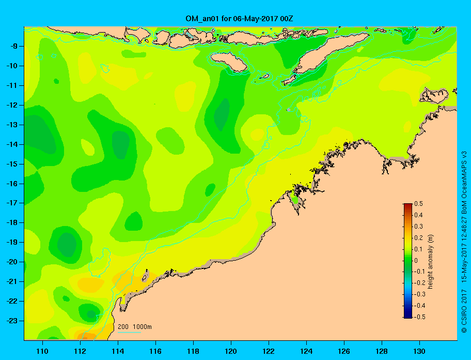
Task: Click longitude label "112" on bottom axis
Action: tap(80, 351)
